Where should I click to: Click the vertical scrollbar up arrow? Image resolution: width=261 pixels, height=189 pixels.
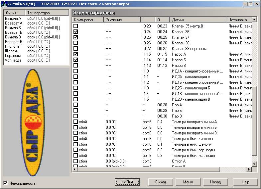(x=254, y=20)
